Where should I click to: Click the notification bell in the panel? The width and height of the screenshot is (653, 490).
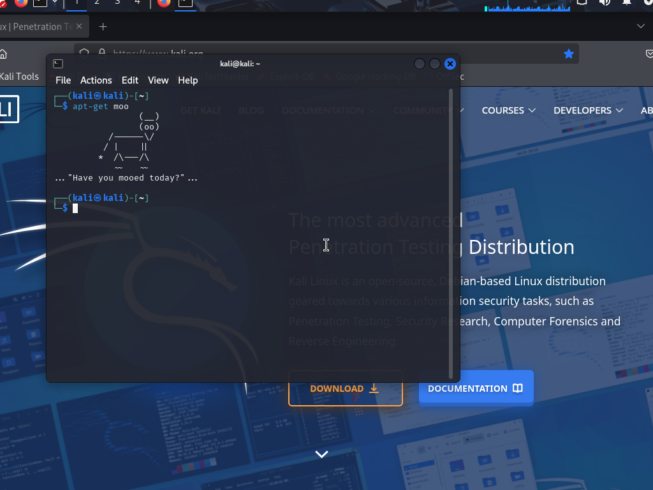pos(627,3)
